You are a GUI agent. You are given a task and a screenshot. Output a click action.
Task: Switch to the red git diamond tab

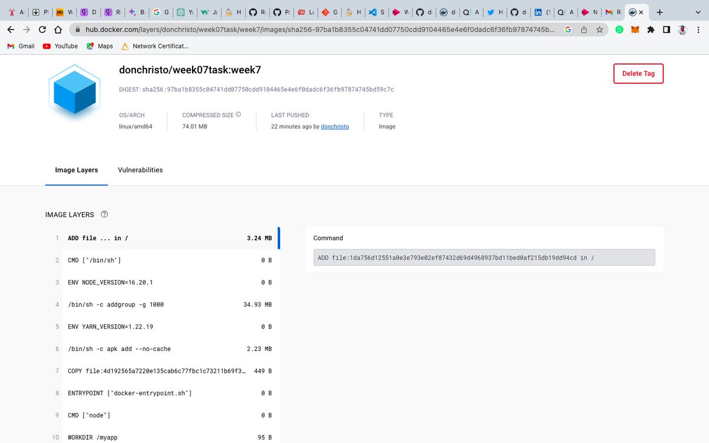click(329, 12)
